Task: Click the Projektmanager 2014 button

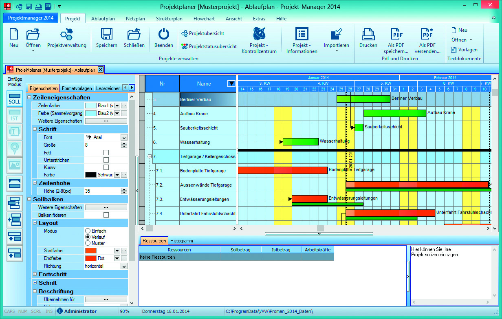Action: click(x=31, y=18)
